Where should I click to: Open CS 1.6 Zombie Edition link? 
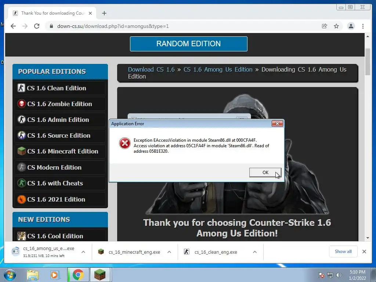pos(60,104)
